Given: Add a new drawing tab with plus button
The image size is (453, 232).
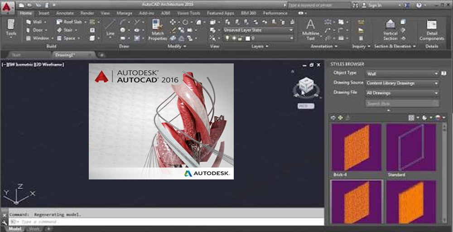Looking at the screenshot, I should coord(101,55).
